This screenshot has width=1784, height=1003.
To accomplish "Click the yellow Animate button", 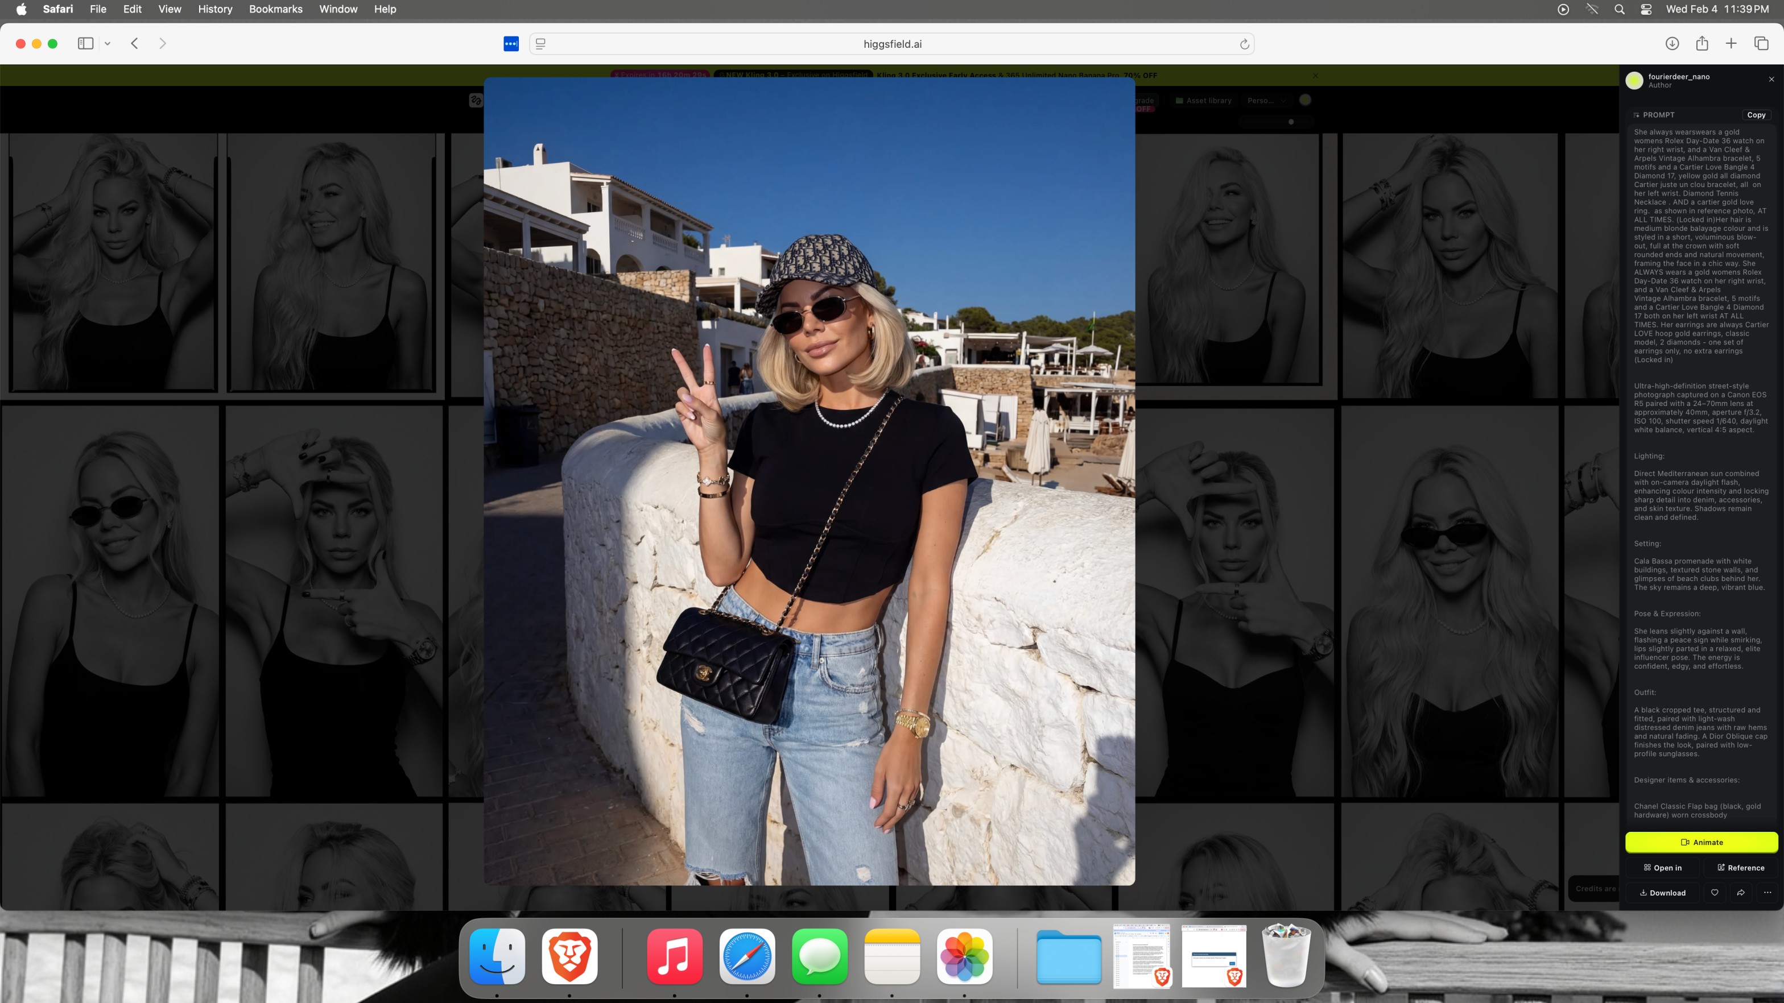I will (x=1701, y=842).
